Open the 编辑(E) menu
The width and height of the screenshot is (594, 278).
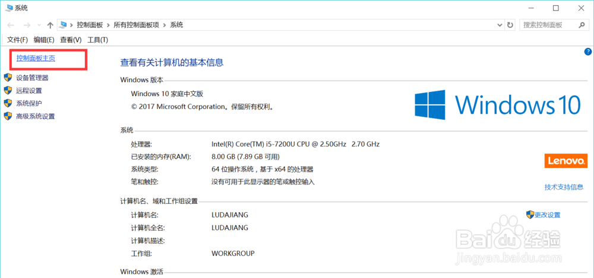[44, 40]
